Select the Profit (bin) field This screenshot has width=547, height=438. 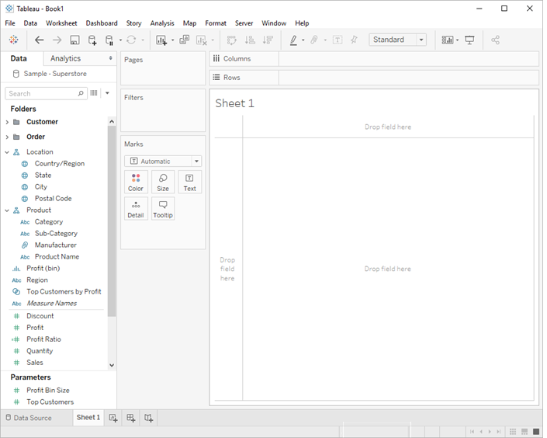[43, 268]
